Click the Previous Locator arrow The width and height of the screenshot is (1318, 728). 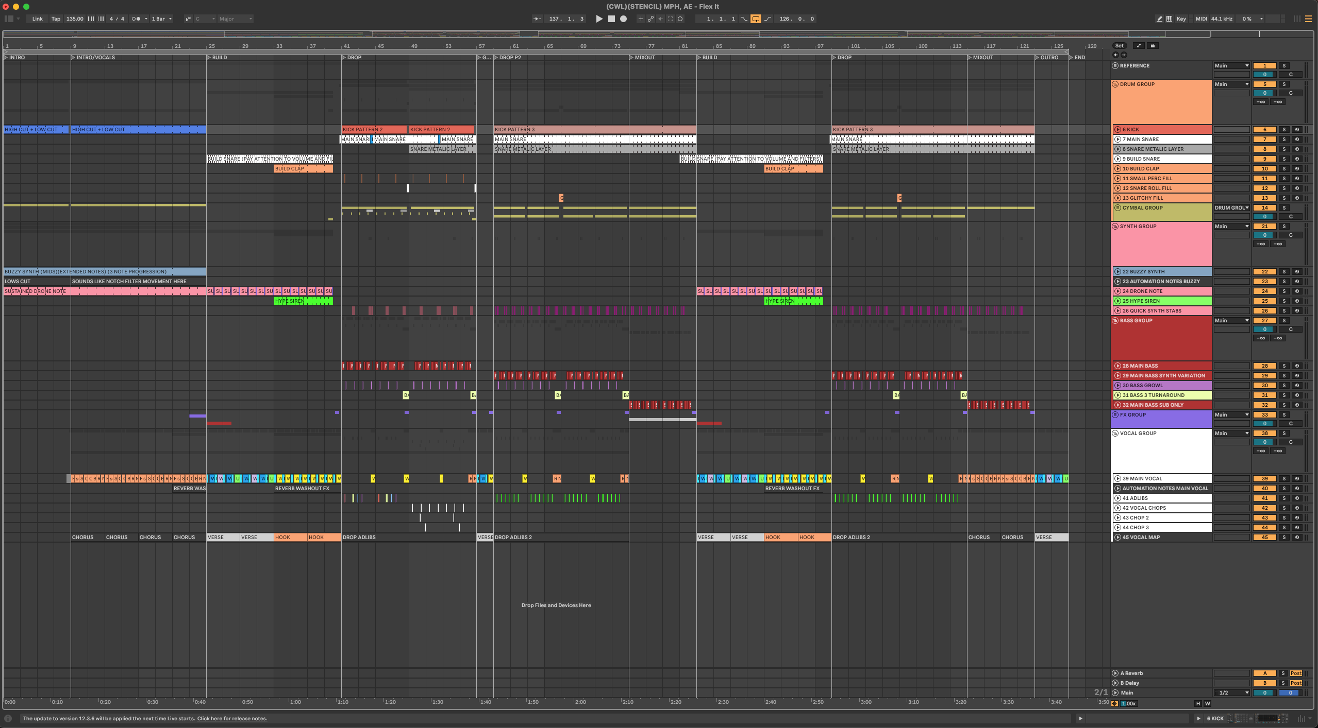point(1115,55)
